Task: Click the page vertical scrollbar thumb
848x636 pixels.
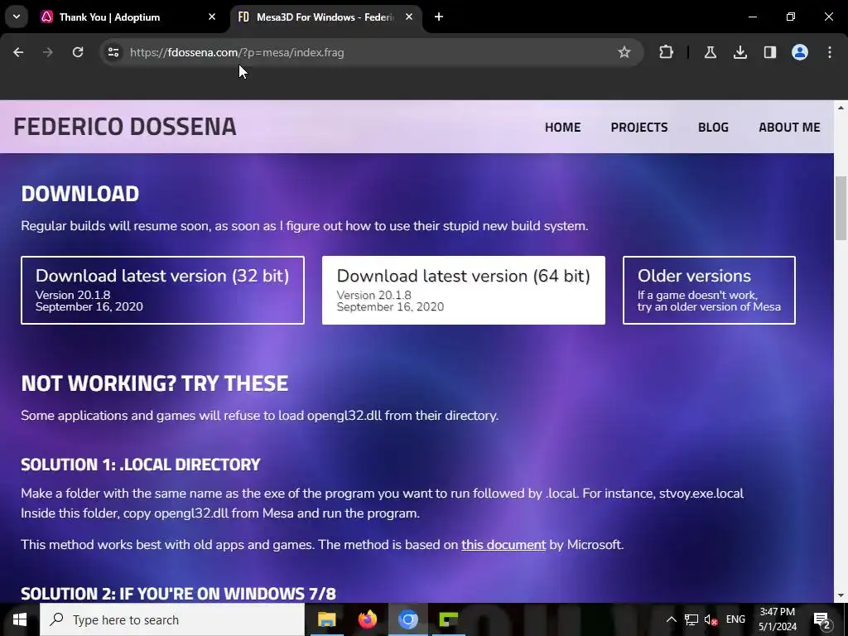Action: pos(841,208)
